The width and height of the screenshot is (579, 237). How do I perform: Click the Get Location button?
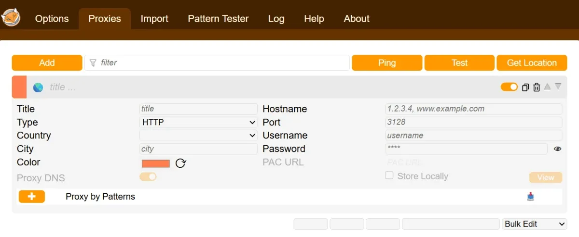pyautogui.click(x=532, y=62)
